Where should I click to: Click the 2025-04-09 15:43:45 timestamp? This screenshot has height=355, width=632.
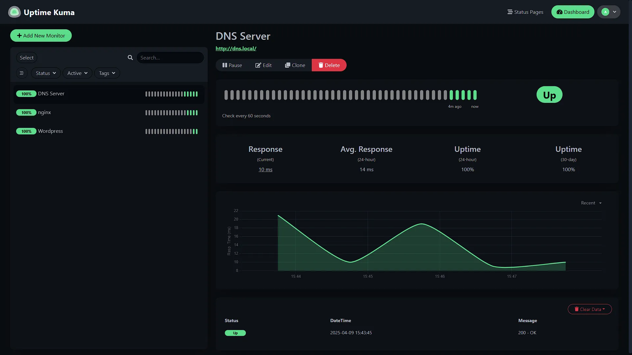pyautogui.click(x=351, y=333)
